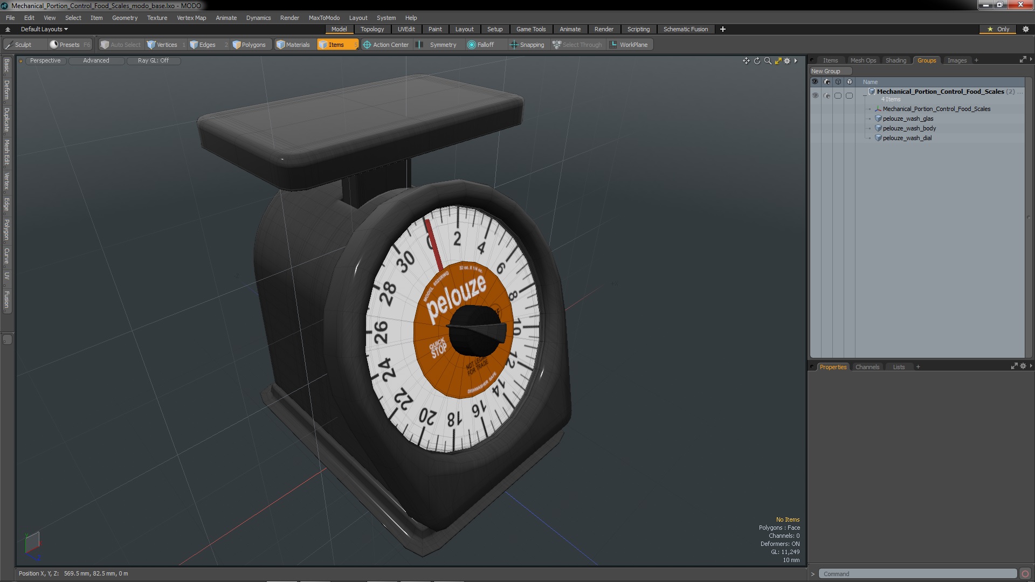The image size is (1035, 582).
Task: Click the Ray GL: Off button
Action: 153,60
